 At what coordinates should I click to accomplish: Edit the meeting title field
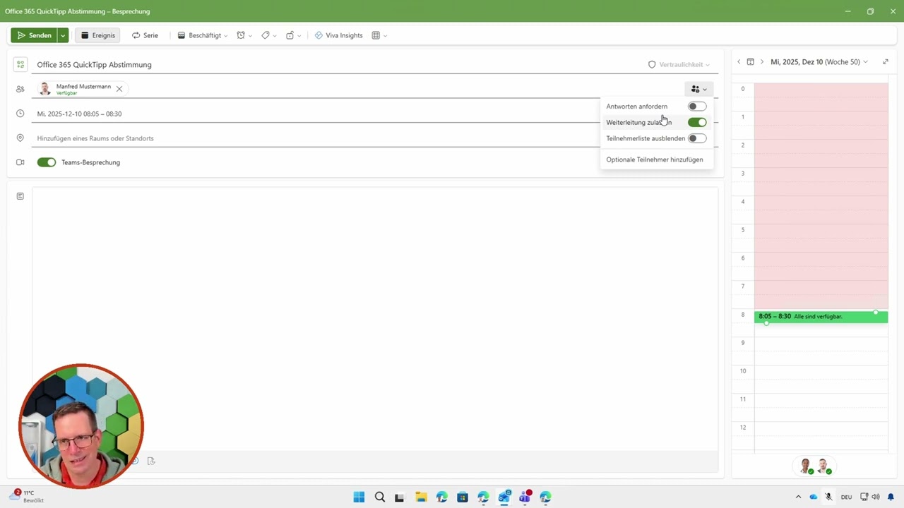(x=339, y=64)
